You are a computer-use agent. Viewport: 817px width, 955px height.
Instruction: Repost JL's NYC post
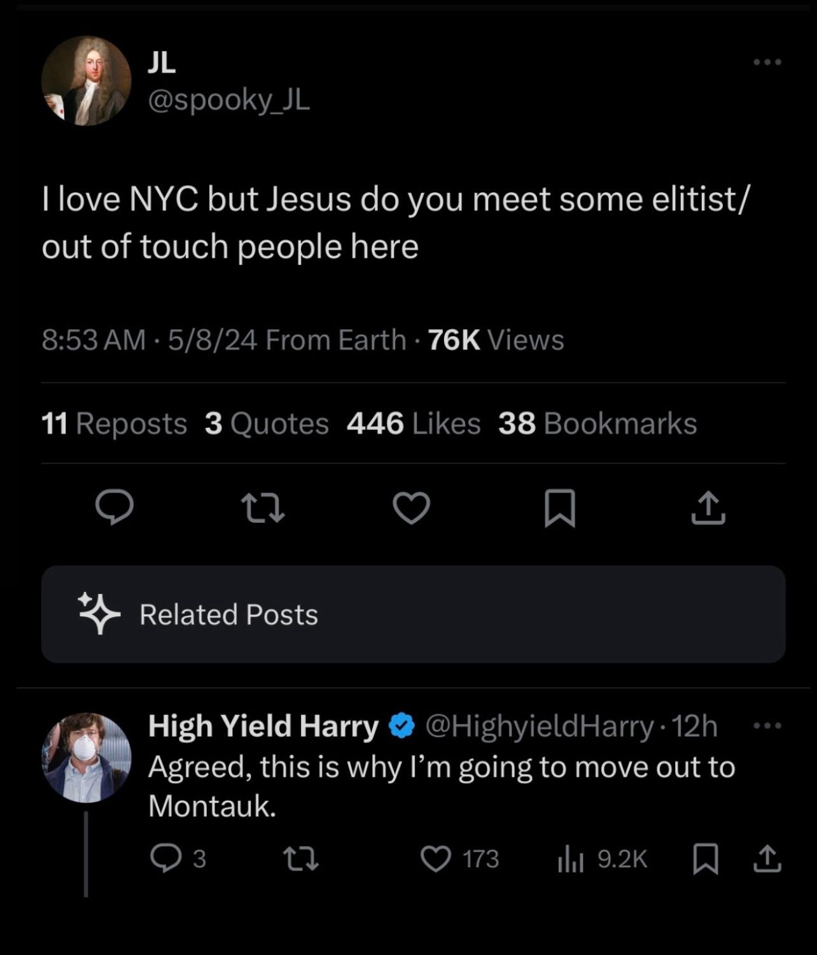(x=263, y=509)
